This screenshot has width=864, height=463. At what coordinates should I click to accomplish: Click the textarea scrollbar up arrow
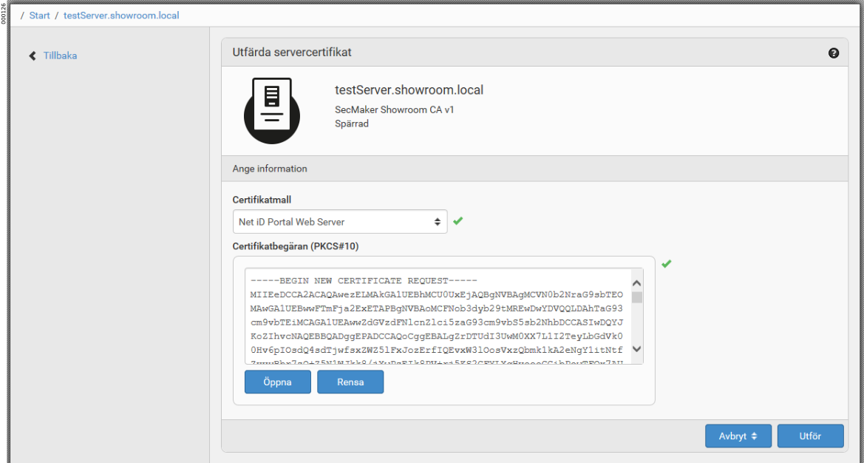point(636,283)
